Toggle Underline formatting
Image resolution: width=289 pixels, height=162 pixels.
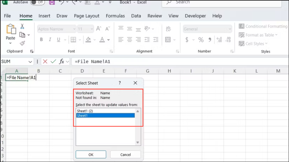(59, 39)
